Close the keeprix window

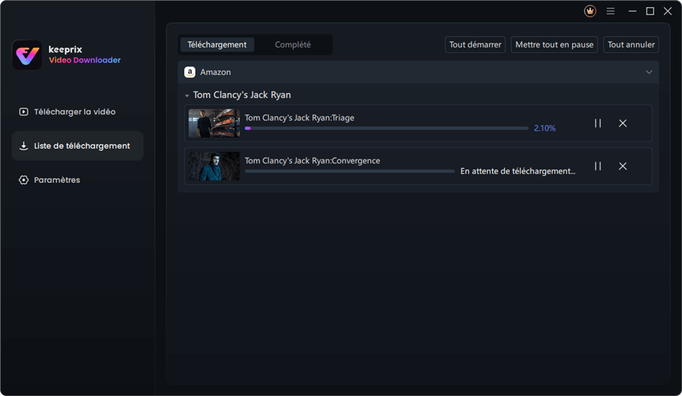pyautogui.click(x=667, y=11)
